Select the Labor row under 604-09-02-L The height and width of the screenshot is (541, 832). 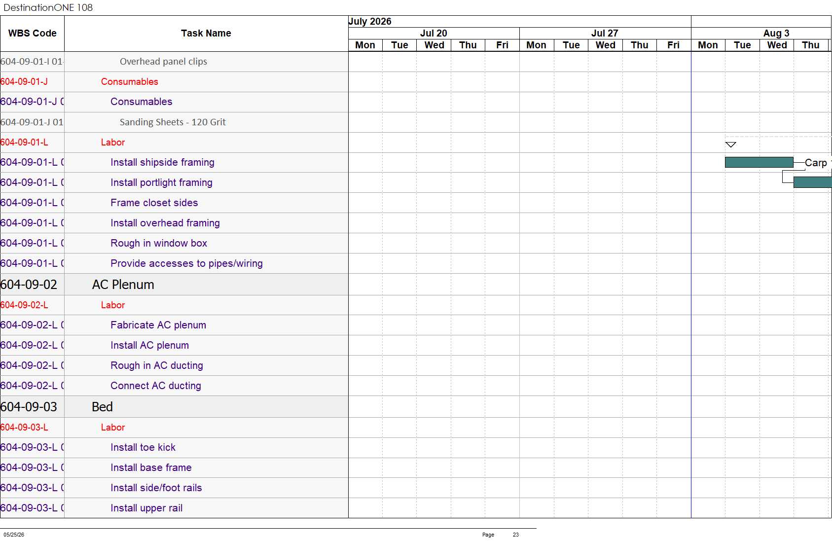tap(174, 305)
